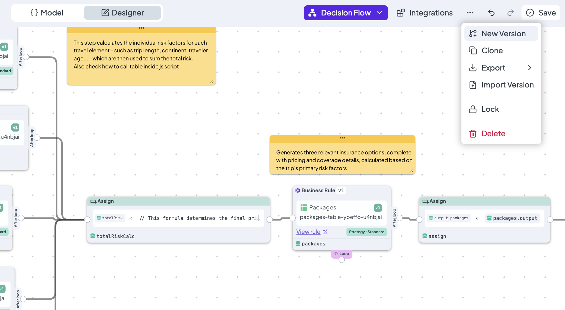This screenshot has width=565, height=310.
Task: Click the trash icon next to Delete
Action: click(x=473, y=134)
